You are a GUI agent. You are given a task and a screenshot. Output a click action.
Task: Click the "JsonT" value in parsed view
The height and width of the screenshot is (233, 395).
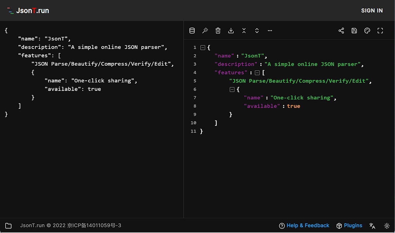253,56
